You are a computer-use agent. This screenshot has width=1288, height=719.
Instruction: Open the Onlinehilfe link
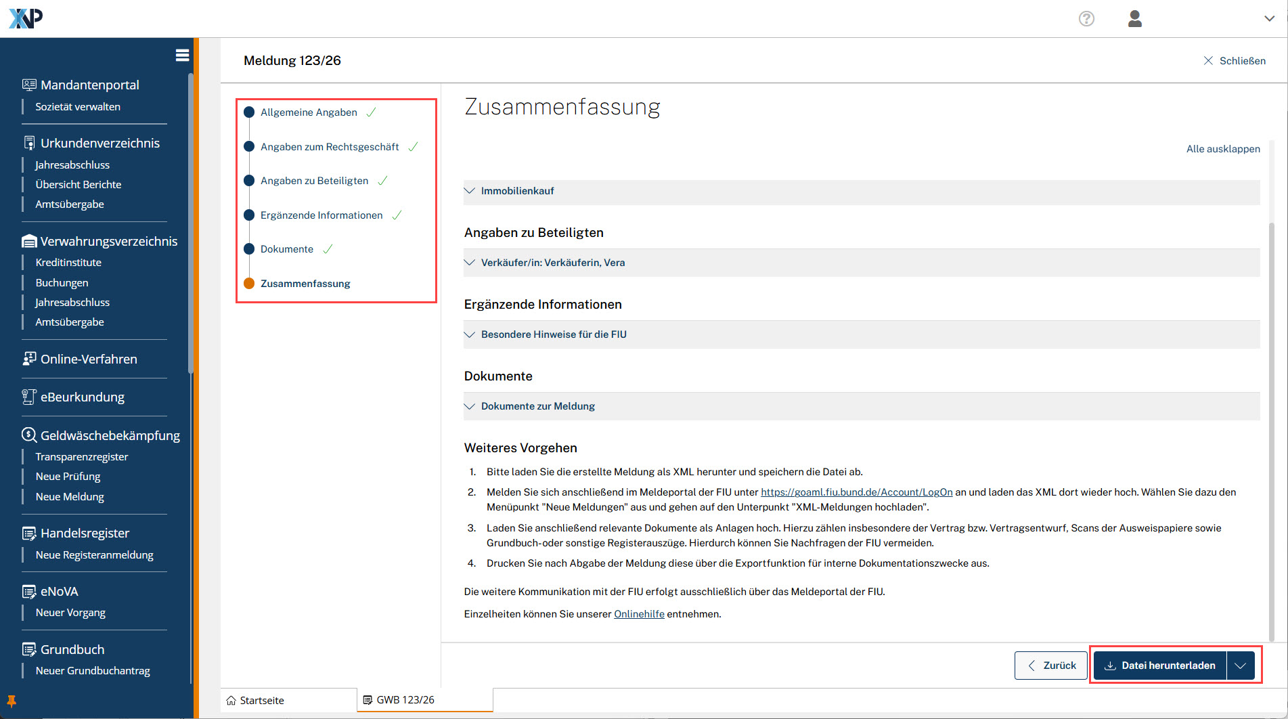click(639, 614)
